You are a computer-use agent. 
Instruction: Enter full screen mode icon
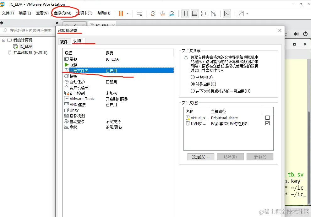(204, 14)
